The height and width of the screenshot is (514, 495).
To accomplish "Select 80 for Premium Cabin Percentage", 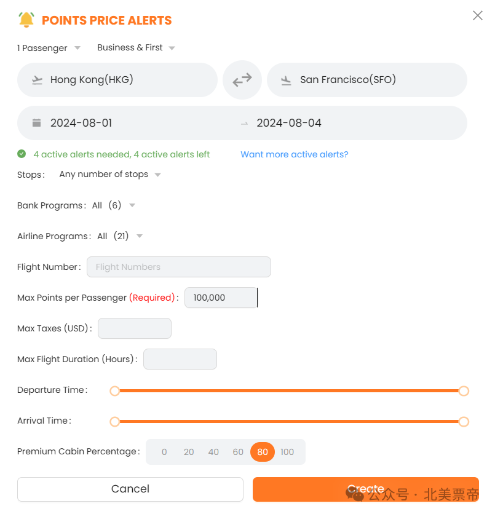I will coord(262,452).
